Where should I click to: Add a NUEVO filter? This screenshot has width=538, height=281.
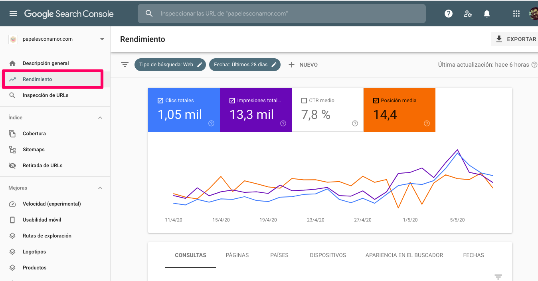click(303, 65)
